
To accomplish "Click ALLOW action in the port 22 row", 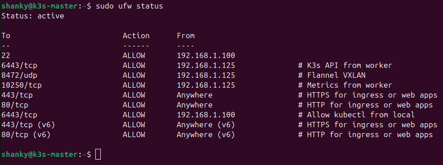I will pyautogui.click(x=134, y=55).
